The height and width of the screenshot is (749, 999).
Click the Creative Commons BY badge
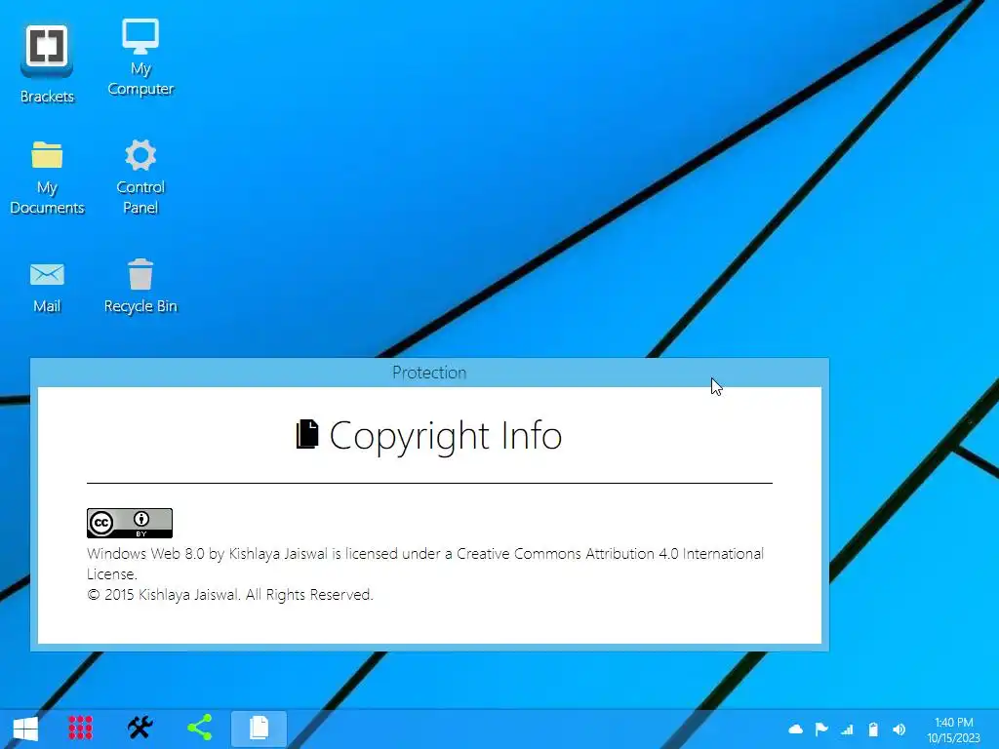tap(130, 523)
